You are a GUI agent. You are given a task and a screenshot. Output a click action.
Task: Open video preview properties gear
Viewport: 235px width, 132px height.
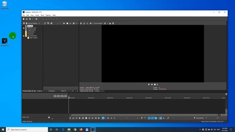click(81, 23)
